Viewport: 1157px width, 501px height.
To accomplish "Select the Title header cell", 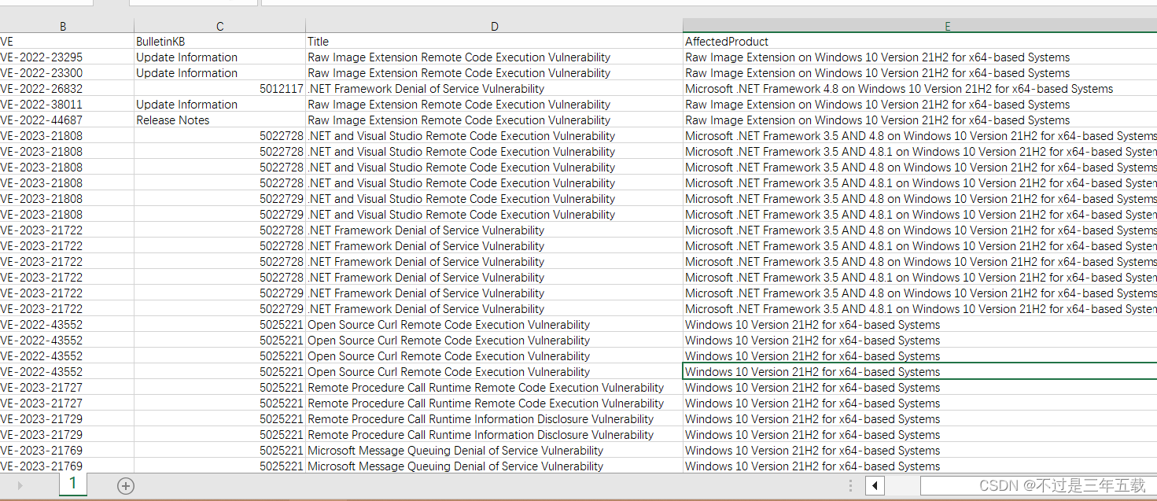I will [495, 42].
